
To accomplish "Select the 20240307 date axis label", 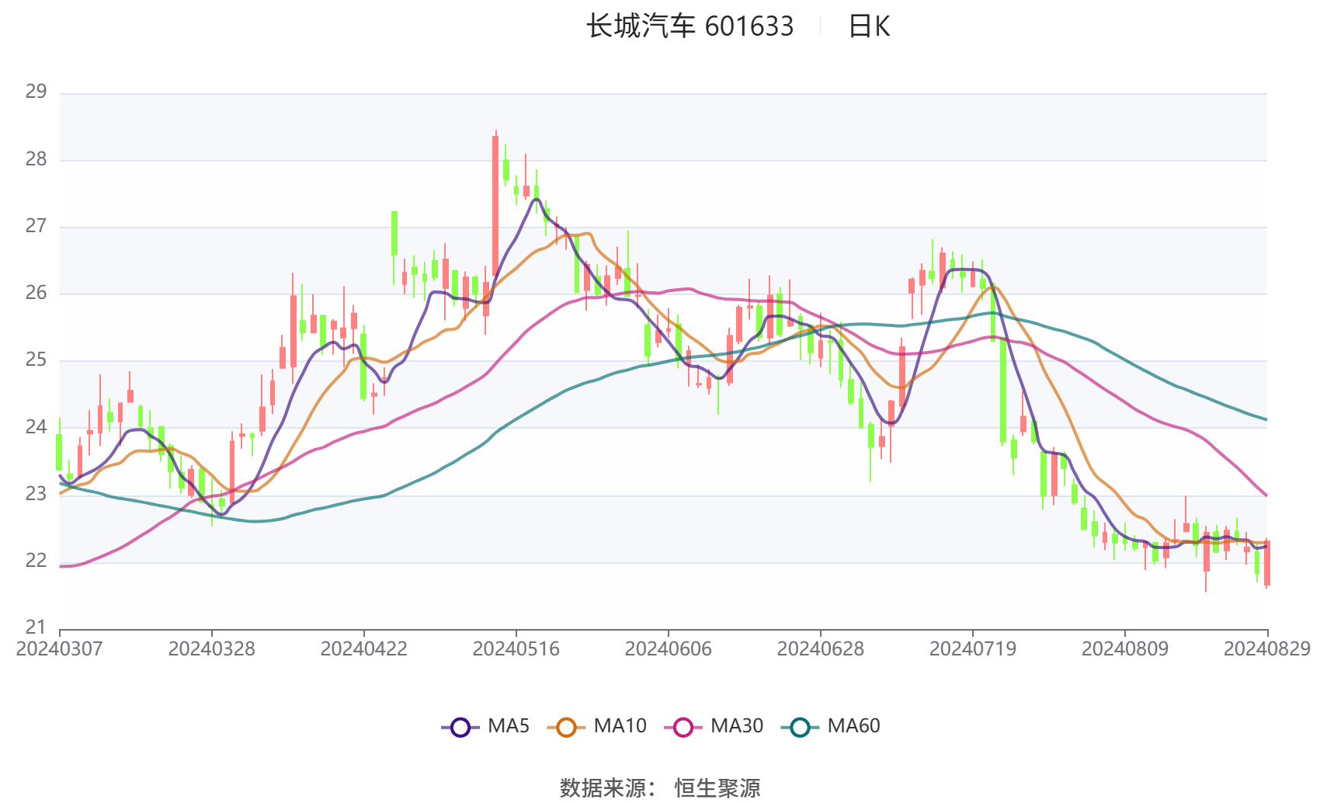I will [60, 648].
